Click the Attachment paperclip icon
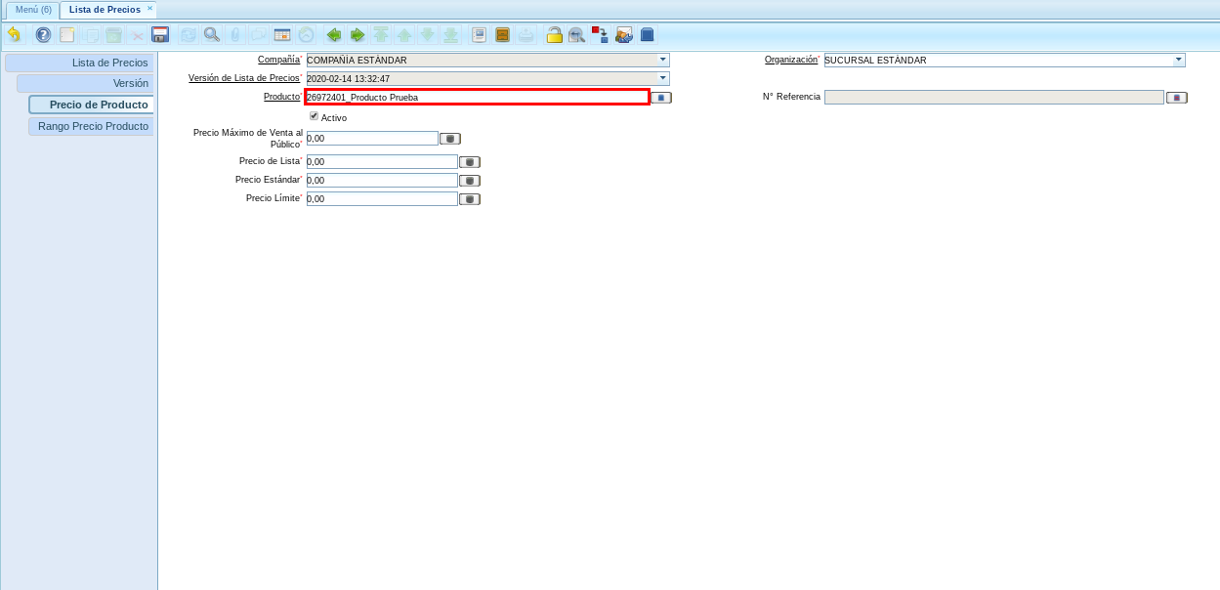 (234, 34)
